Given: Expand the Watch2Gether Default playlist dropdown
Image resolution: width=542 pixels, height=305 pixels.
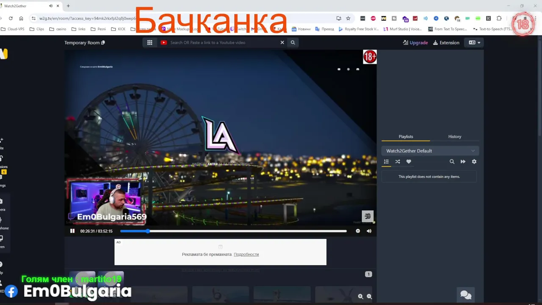Looking at the screenshot, I should 430,151.
